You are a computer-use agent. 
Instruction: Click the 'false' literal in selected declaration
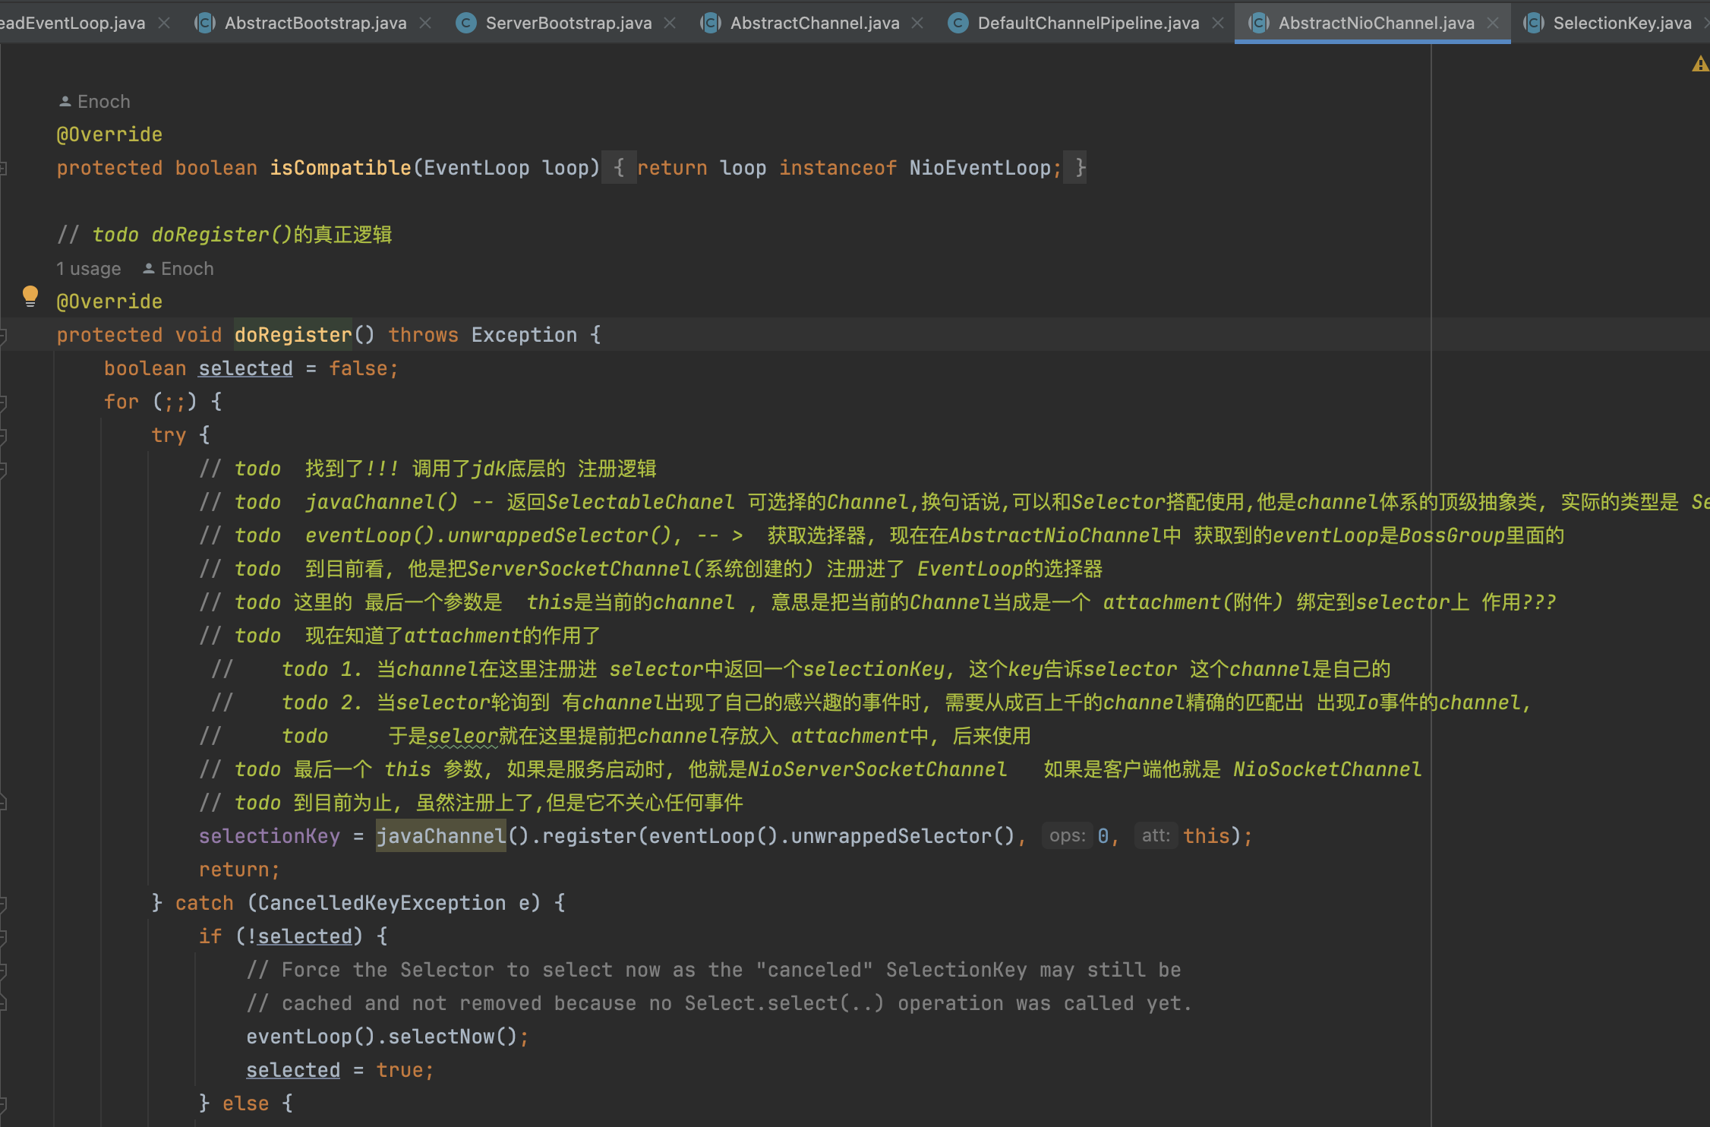pos(358,368)
